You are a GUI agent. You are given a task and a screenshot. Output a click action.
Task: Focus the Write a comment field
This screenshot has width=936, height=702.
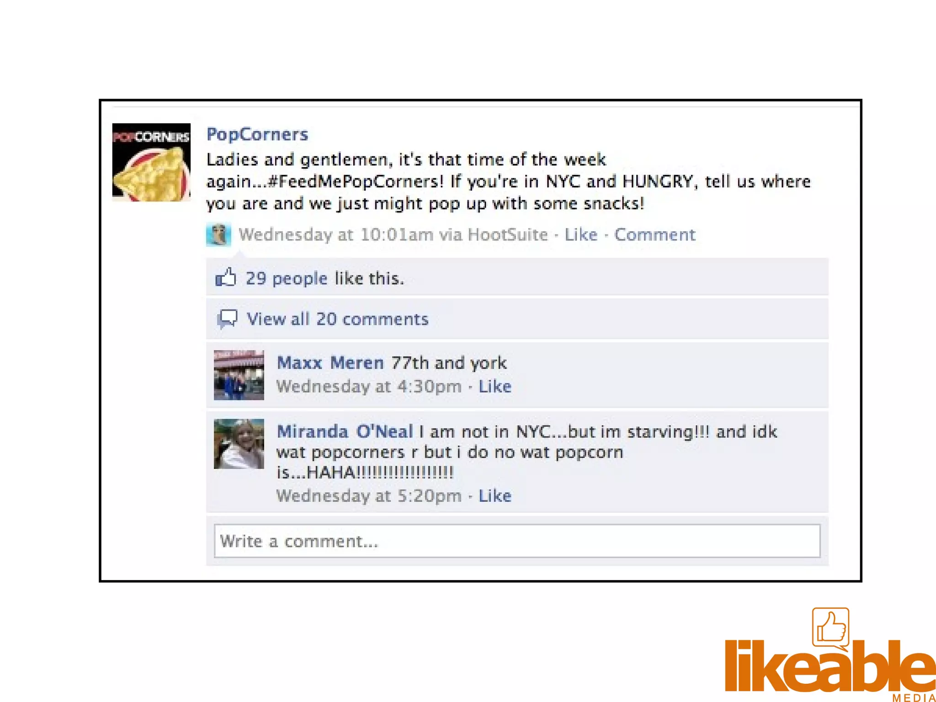[517, 541]
